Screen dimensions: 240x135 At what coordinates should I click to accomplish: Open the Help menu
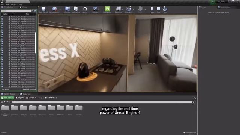(21, 4)
